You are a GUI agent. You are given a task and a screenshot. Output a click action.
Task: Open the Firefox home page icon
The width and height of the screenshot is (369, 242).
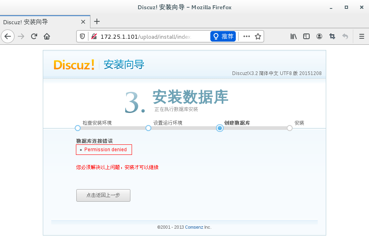click(x=47, y=36)
